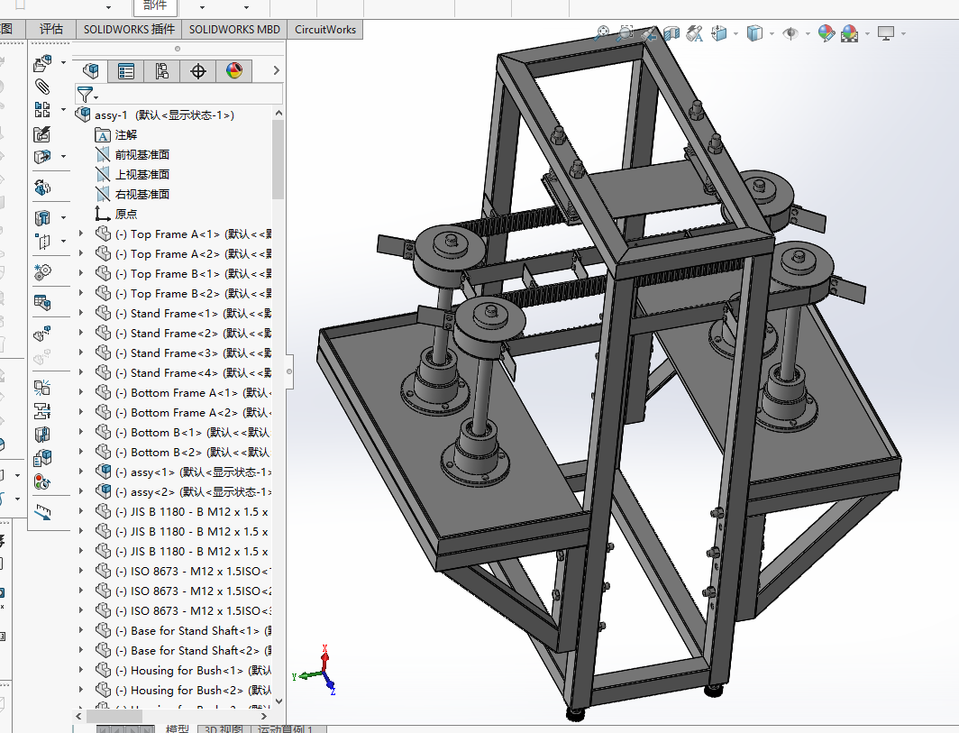
Task: Switch to the DimXpertManager tab
Action: (x=198, y=71)
